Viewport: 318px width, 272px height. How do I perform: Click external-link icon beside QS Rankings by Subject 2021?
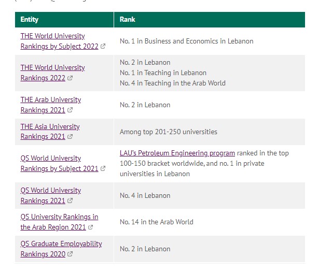(103, 169)
